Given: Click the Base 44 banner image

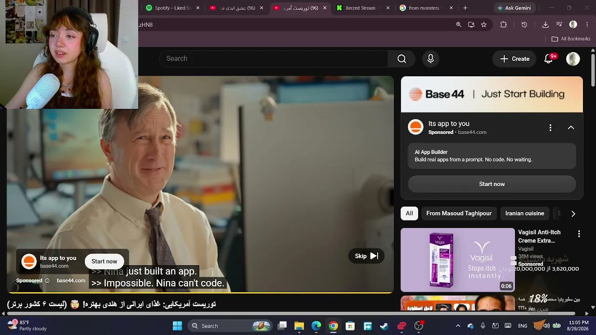Looking at the screenshot, I should coord(492,94).
